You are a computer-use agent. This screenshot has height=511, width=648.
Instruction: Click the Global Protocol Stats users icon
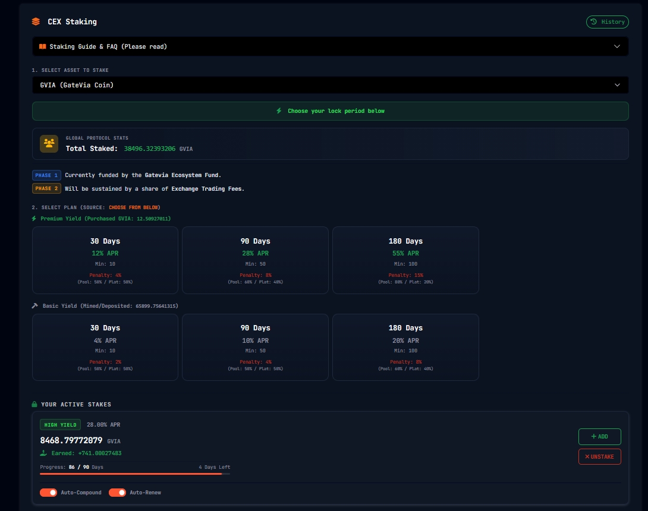pyautogui.click(x=49, y=143)
